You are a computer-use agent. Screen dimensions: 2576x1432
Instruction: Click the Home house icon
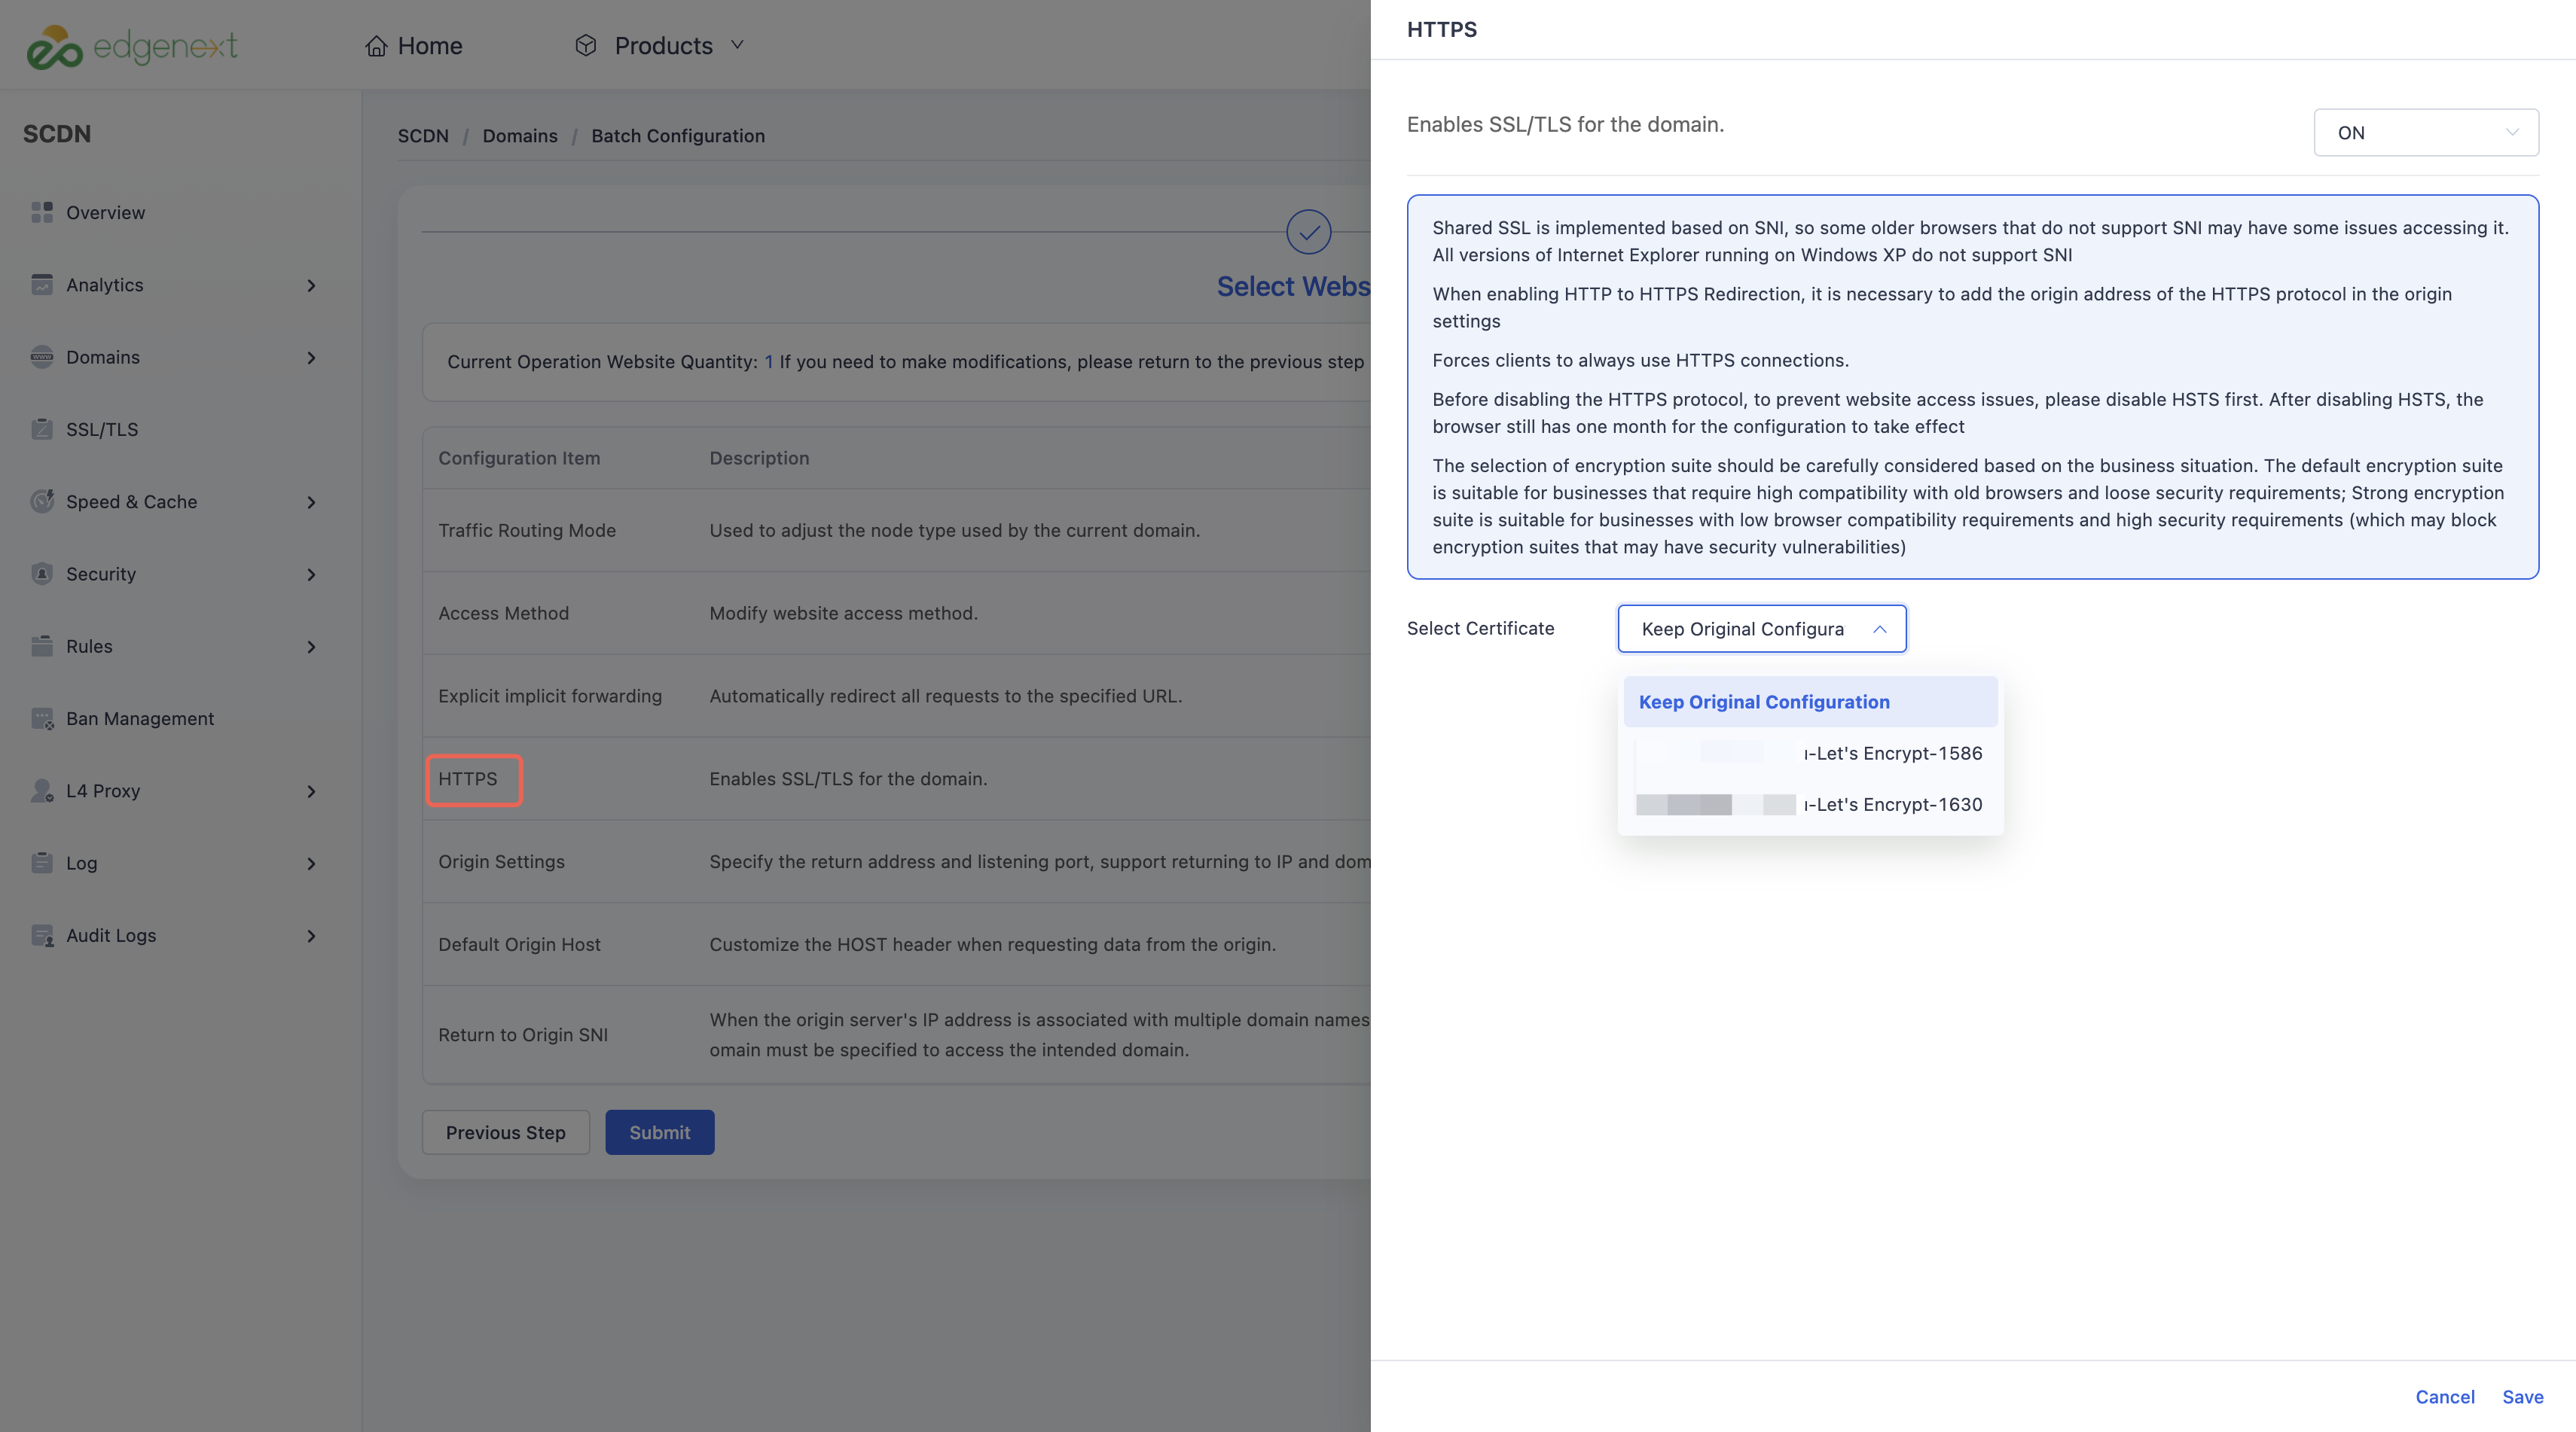[x=376, y=46]
